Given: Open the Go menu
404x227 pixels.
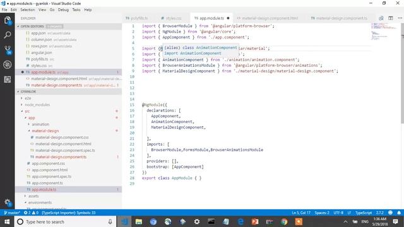Looking at the screenshot, I should click(52, 9).
